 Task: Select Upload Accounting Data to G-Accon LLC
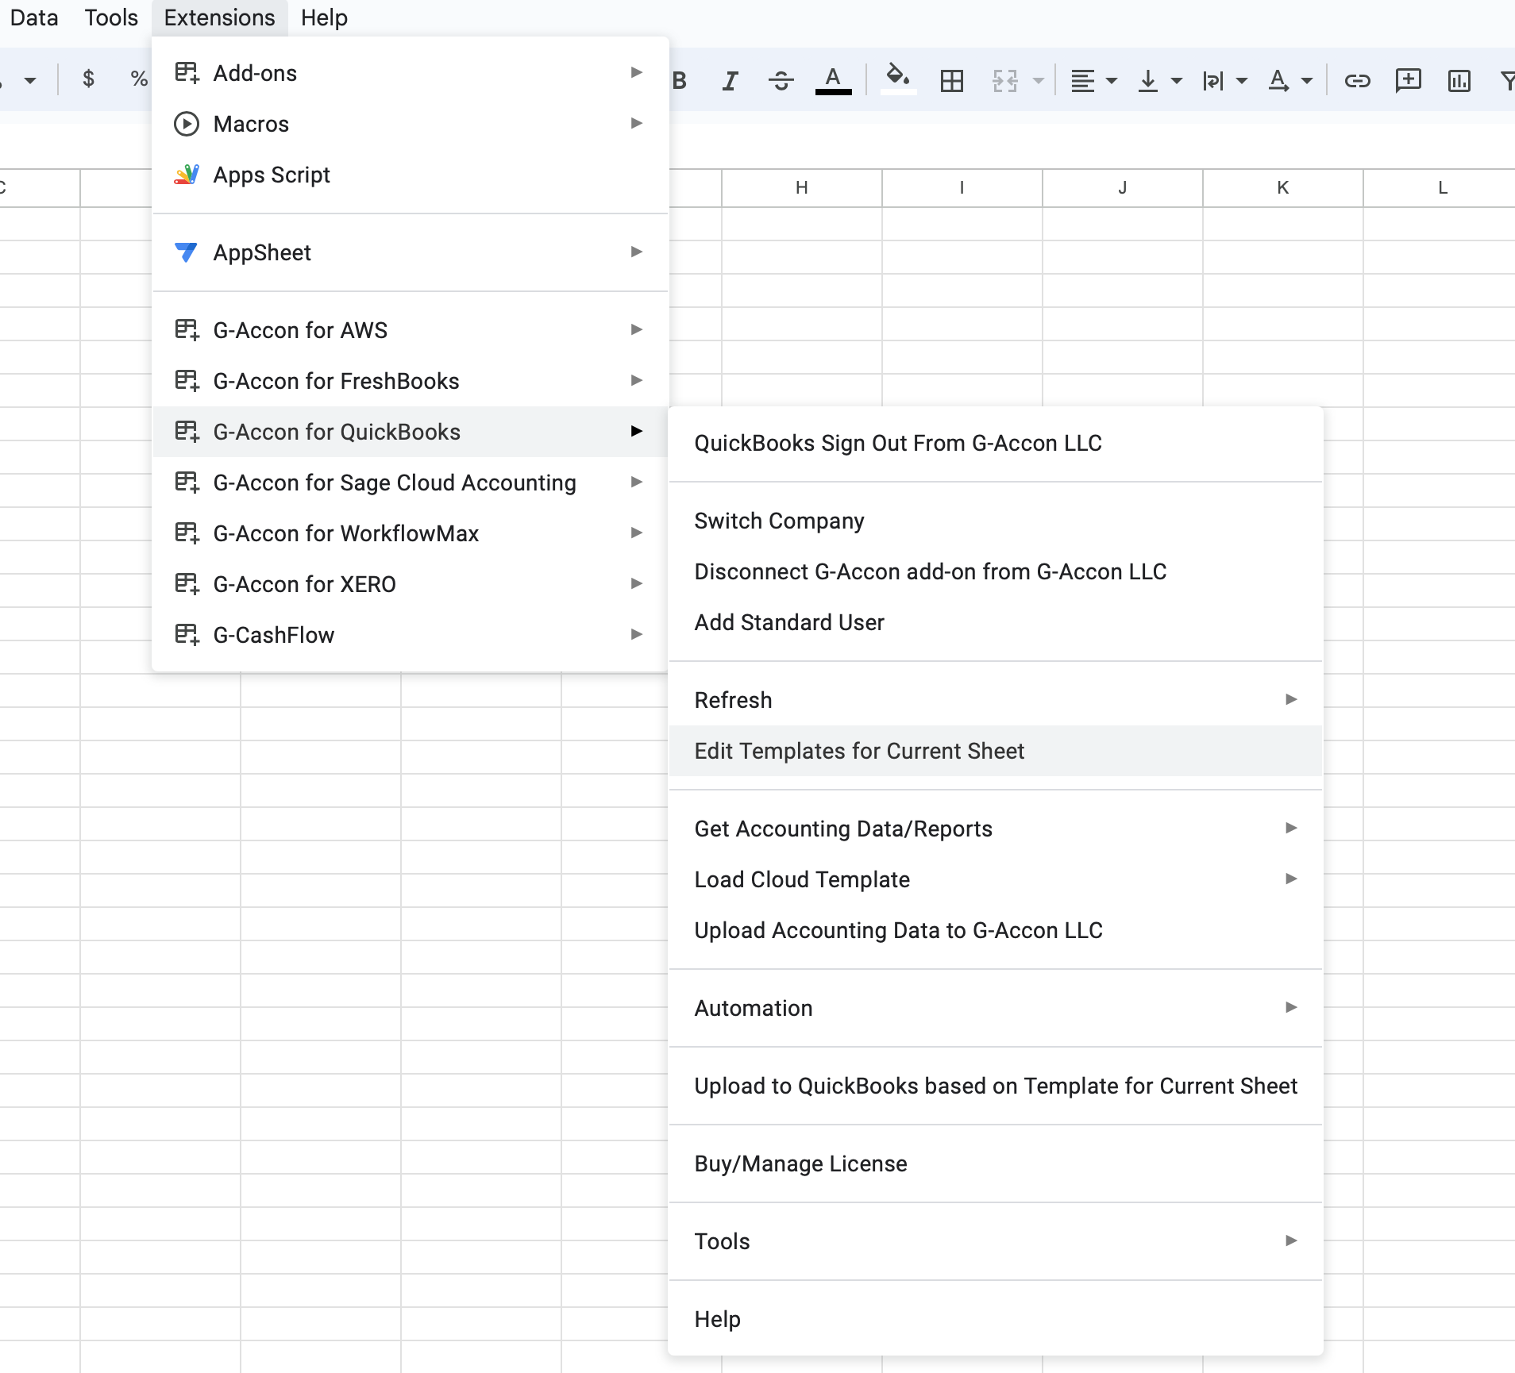996,930
